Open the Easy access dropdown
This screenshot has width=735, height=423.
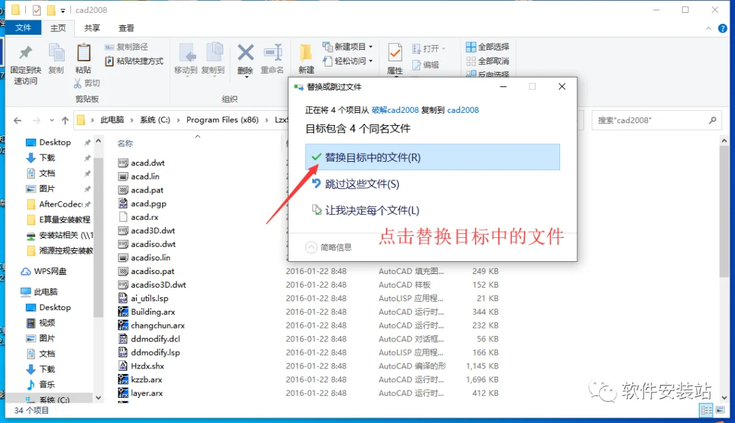[347, 61]
